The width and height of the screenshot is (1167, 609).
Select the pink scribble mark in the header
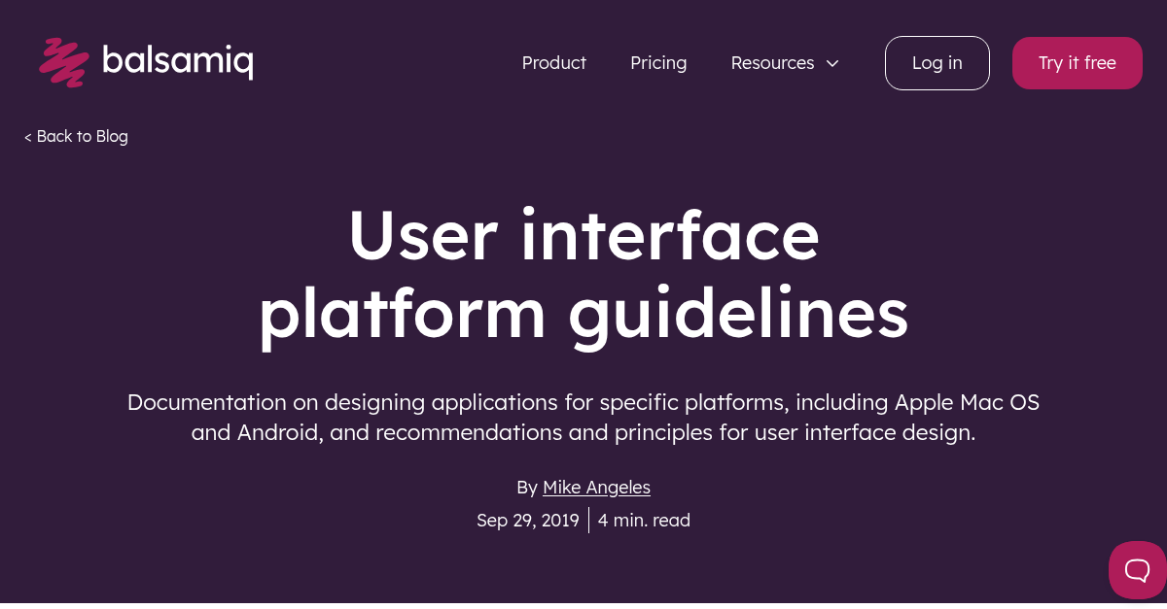point(62,61)
